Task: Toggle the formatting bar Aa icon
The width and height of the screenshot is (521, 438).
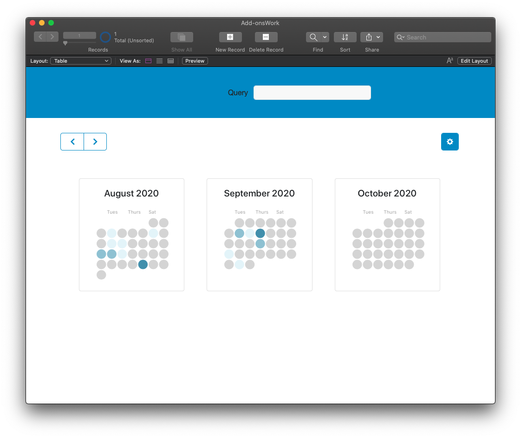Action: [449, 60]
